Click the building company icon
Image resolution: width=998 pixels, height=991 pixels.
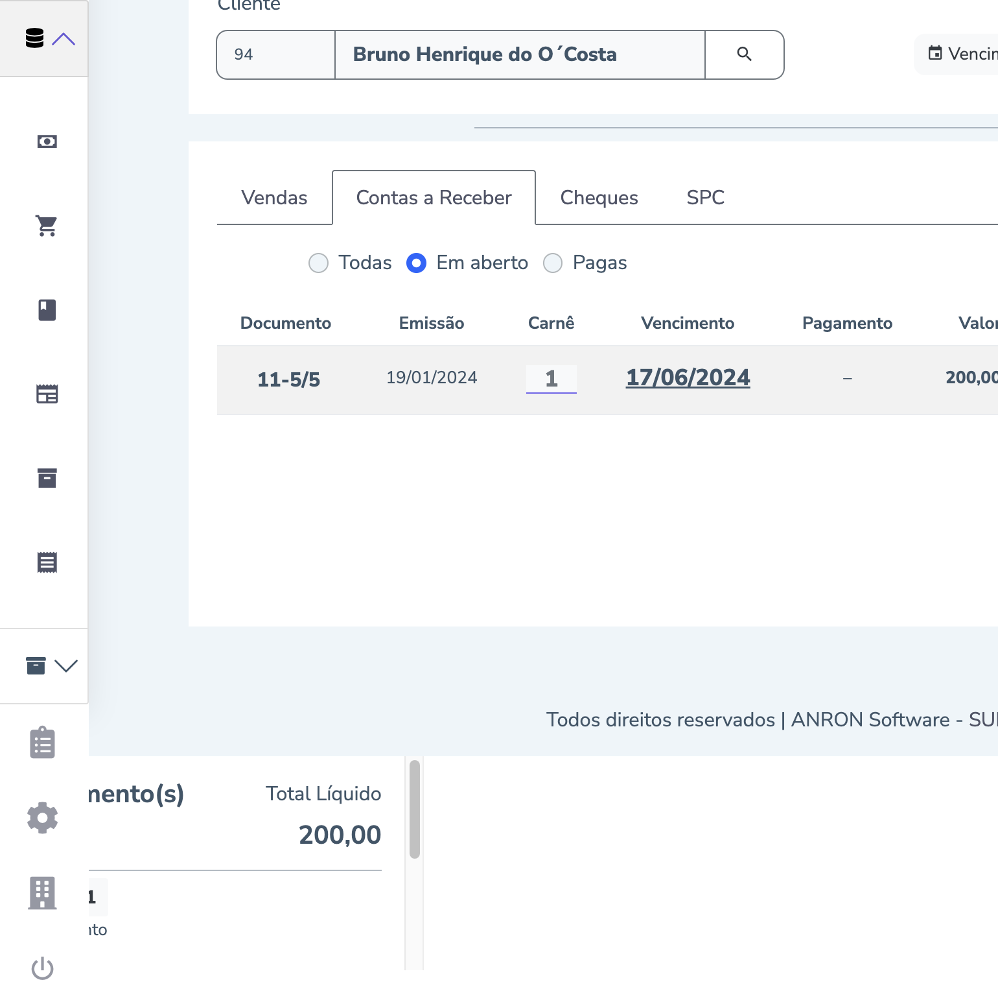[x=43, y=893]
